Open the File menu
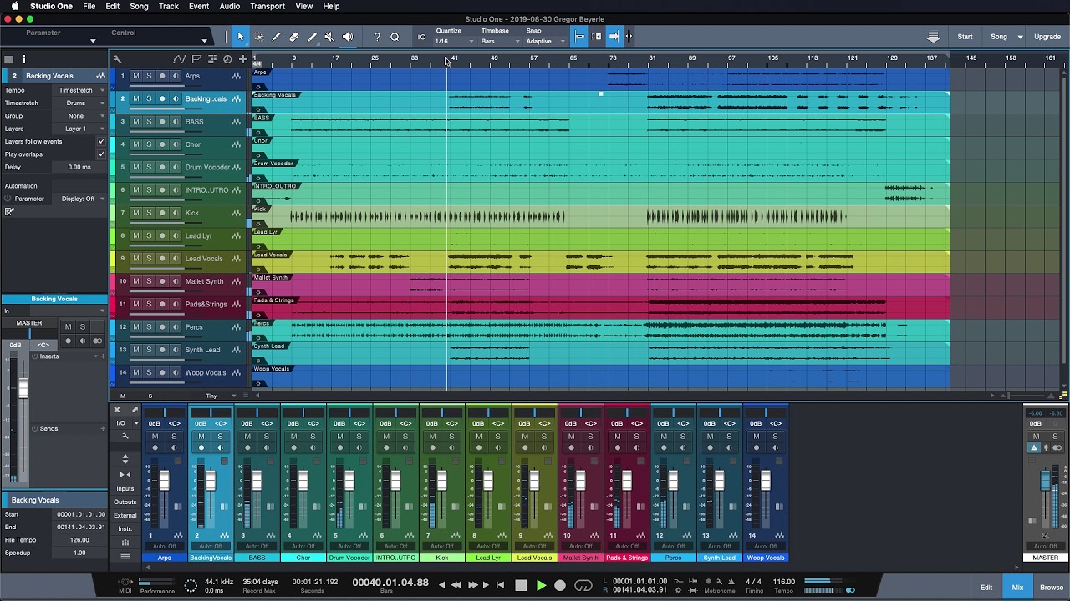 89,6
